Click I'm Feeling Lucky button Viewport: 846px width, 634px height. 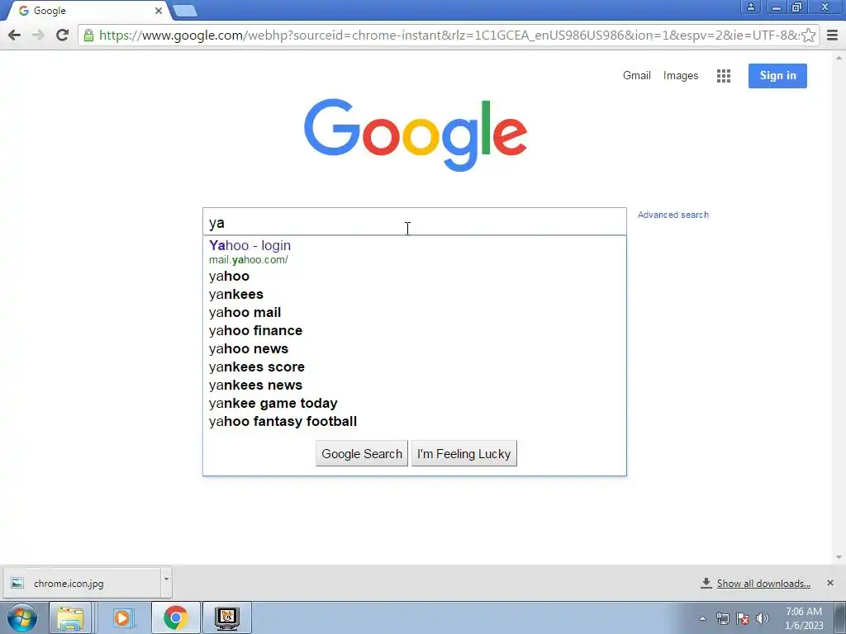coord(464,454)
